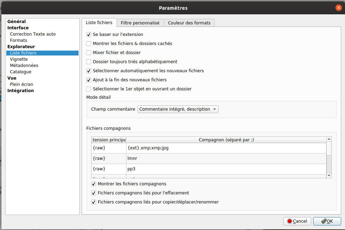This screenshot has width=345, height=230.
Task: Select 'Catalogue' in the sidebar
Action: point(21,72)
